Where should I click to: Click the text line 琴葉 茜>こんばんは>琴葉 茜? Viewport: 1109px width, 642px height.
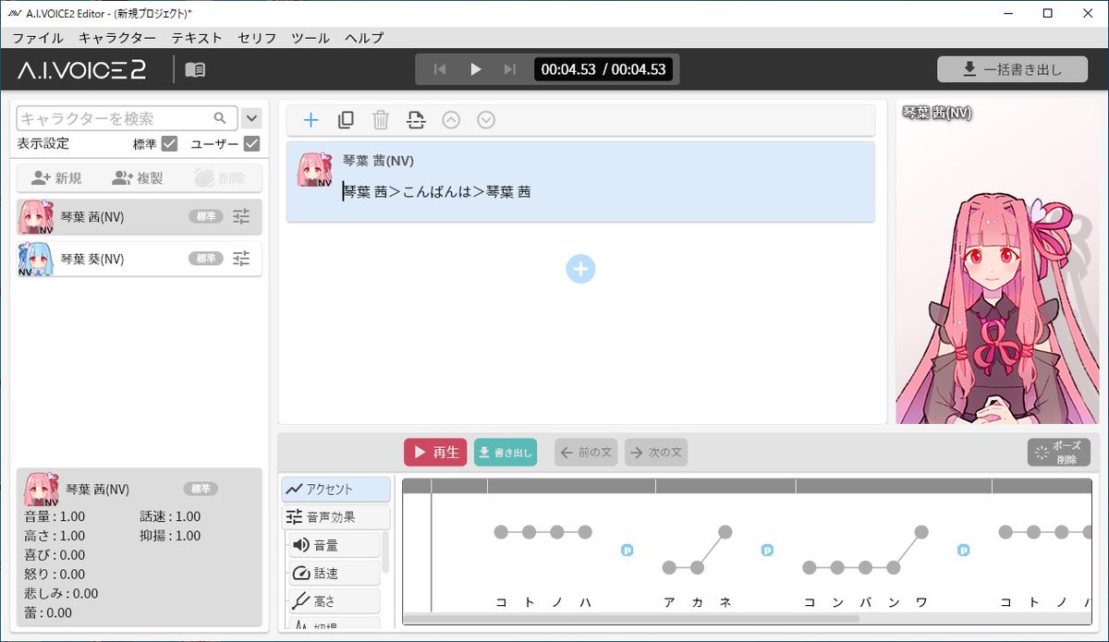436,192
